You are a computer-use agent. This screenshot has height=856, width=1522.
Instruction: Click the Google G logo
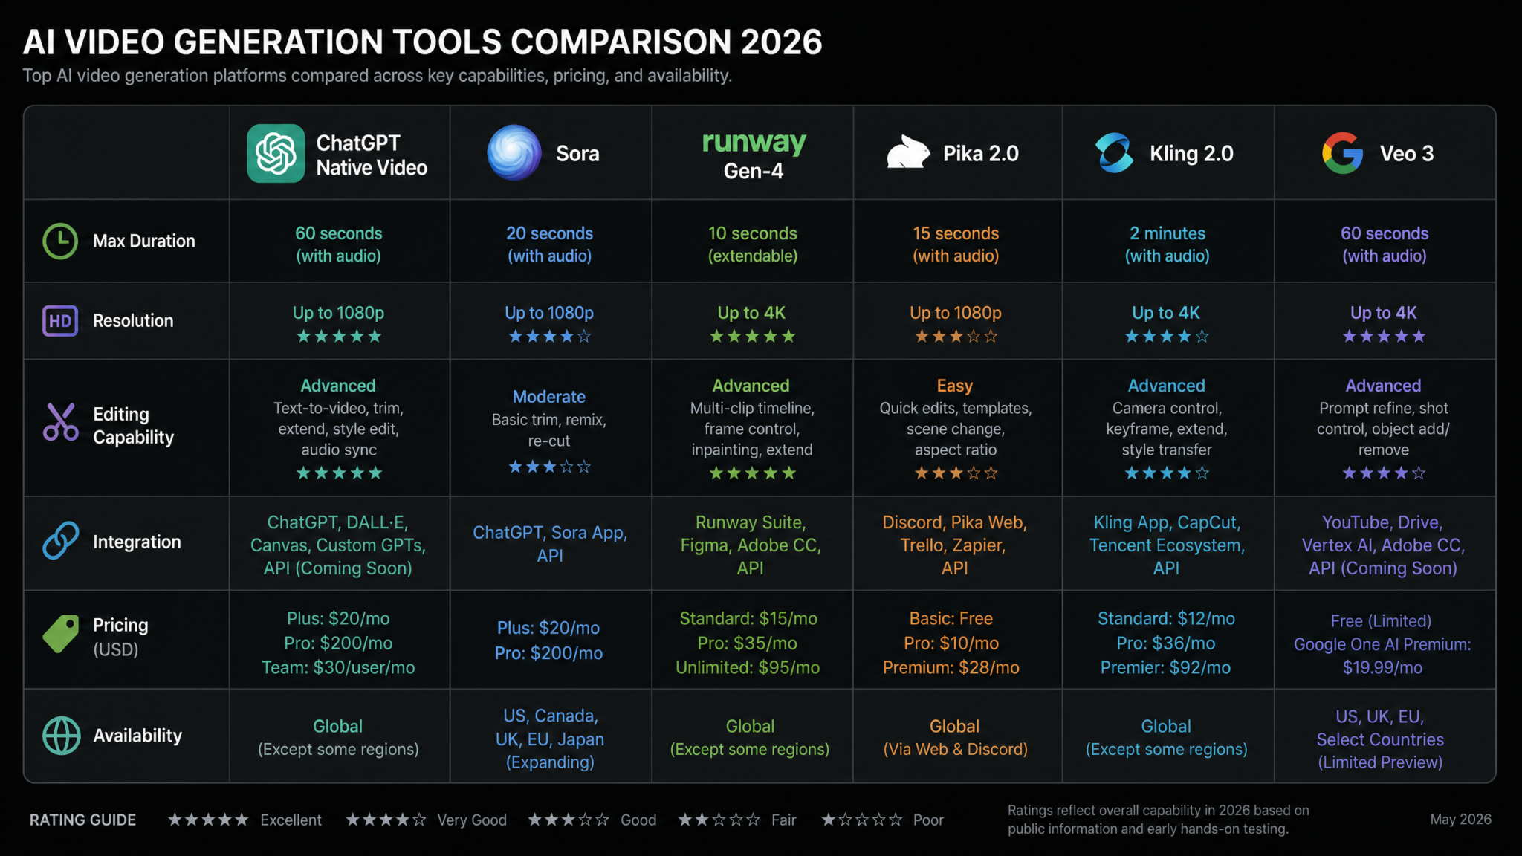point(1343,153)
